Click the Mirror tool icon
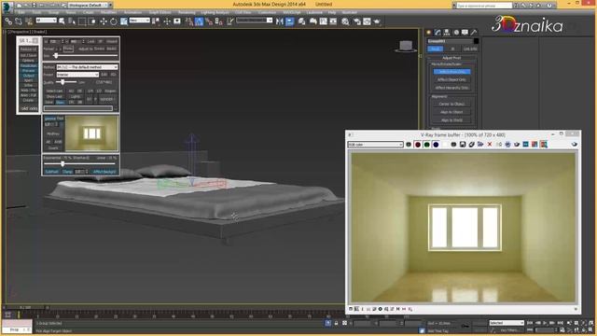Screen dimensions: 597x336 click(280, 21)
